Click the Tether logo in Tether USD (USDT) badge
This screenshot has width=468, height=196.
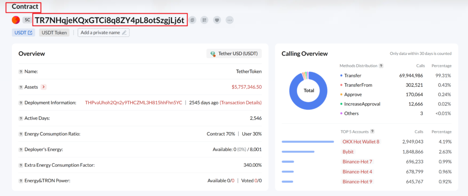coord(213,54)
